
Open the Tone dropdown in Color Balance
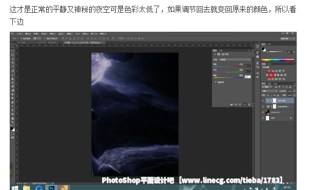click(x=235, y=59)
